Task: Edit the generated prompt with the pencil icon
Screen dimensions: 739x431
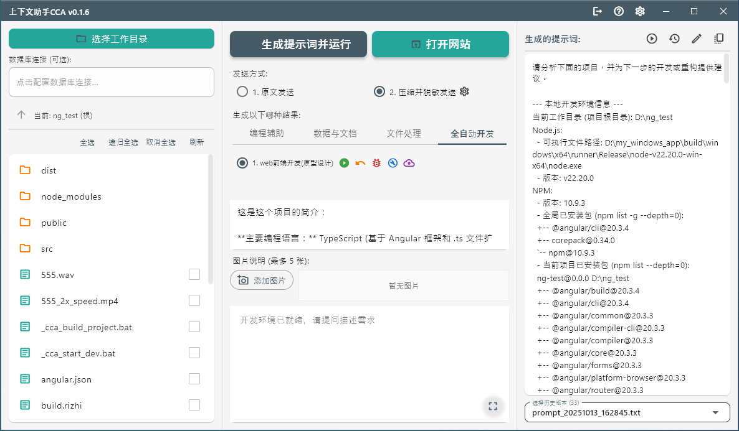Action: point(696,38)
